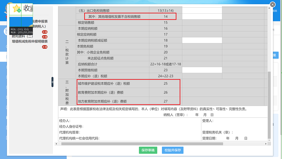
Task: Click the 代理机构统一社会信用代码 label
Action: [x=79, y=138]
